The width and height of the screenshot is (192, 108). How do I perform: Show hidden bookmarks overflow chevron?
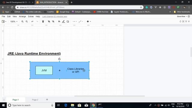(x=170, y=12)
